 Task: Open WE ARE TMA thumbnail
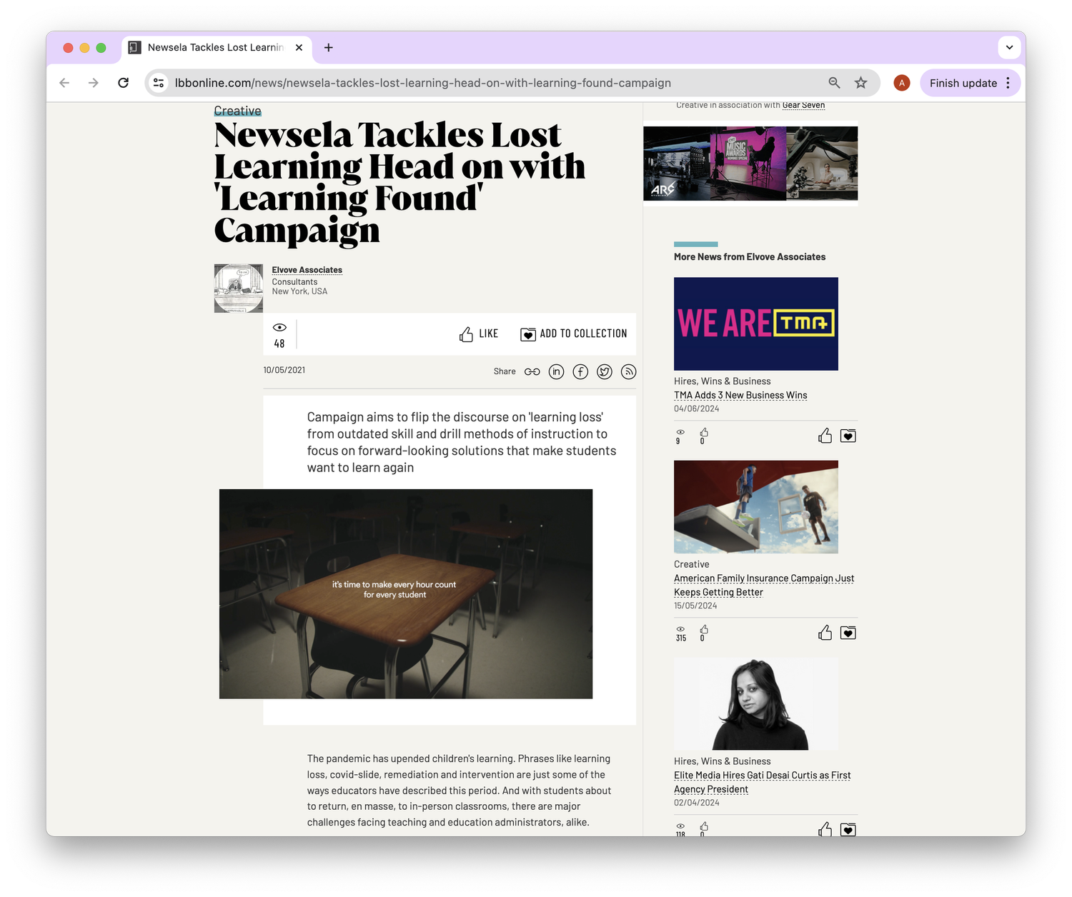pos(756,324)
